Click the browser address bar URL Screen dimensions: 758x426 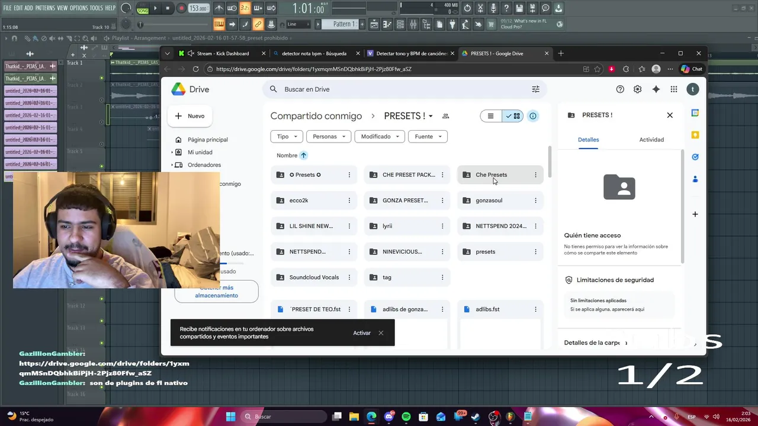point(314,69)
